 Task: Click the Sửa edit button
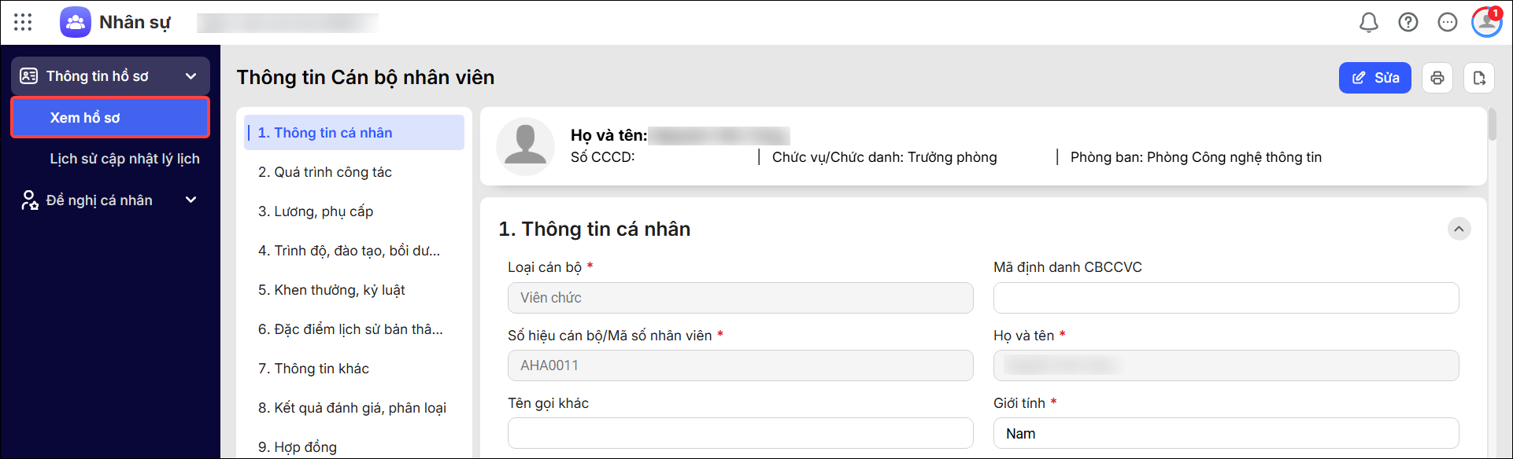click(x=1374, y=78)
